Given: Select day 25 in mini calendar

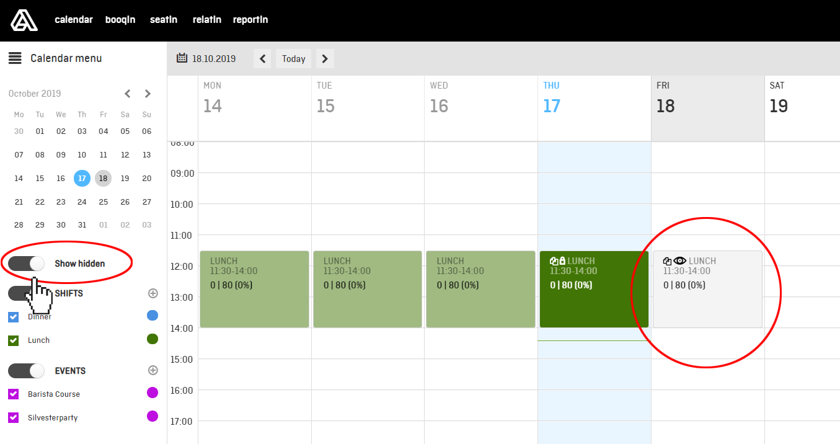Looking at the screenshot, I should [103, 202].
